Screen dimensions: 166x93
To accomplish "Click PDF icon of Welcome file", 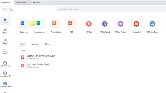I will point(23,66).
